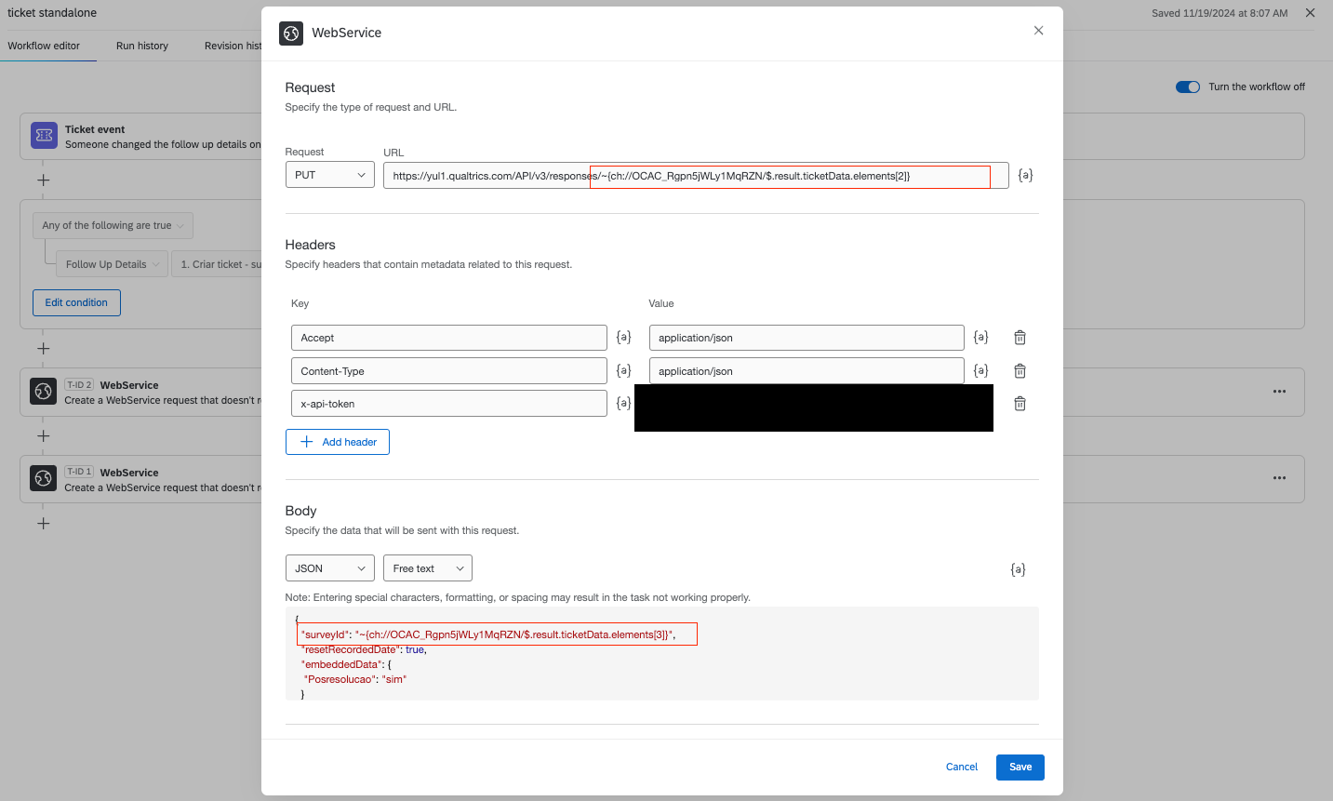Image resolution: width=1333 pixels, height=801 pixels.
Task: Click the Content-Type key input field
Action: [449, 371]
